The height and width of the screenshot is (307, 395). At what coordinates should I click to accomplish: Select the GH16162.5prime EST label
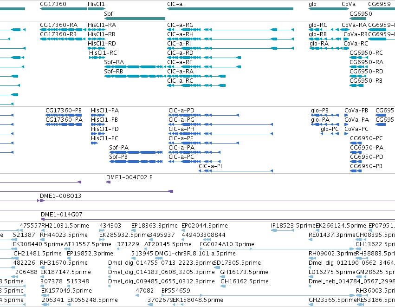point(244,282)
